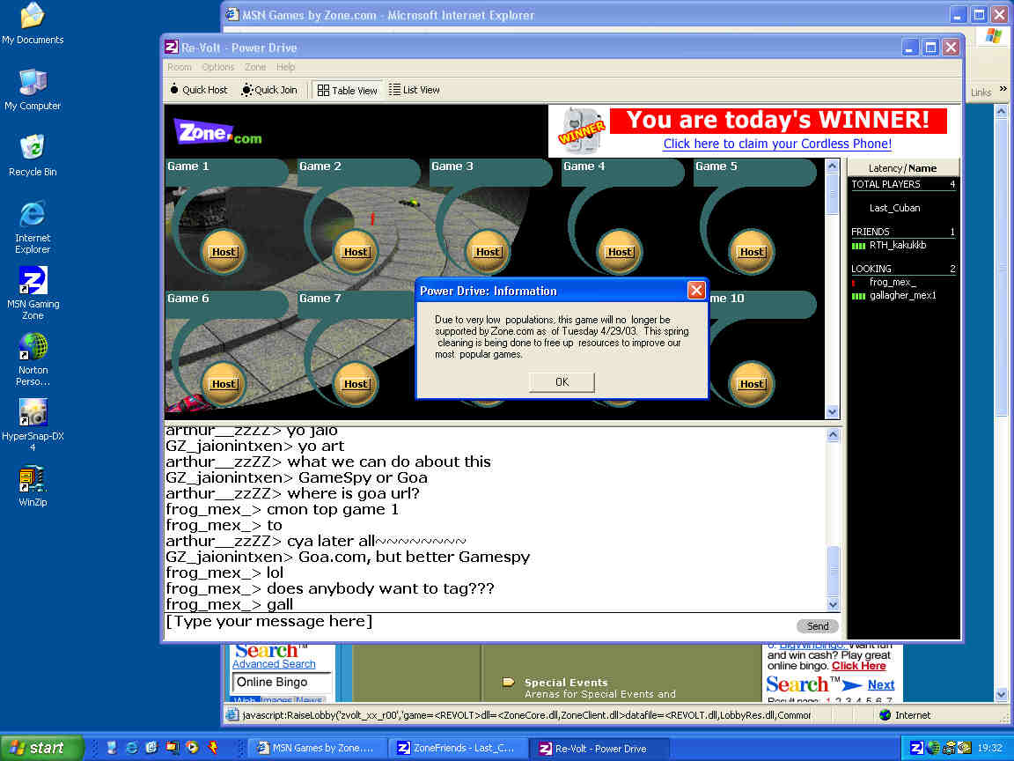This screenshot has width=1014, height=761.
Task: Host Game 6
Action: click(x=224, y=384)
